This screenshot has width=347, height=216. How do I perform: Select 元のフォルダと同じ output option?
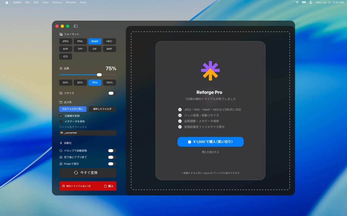click(x=73, y=109)
